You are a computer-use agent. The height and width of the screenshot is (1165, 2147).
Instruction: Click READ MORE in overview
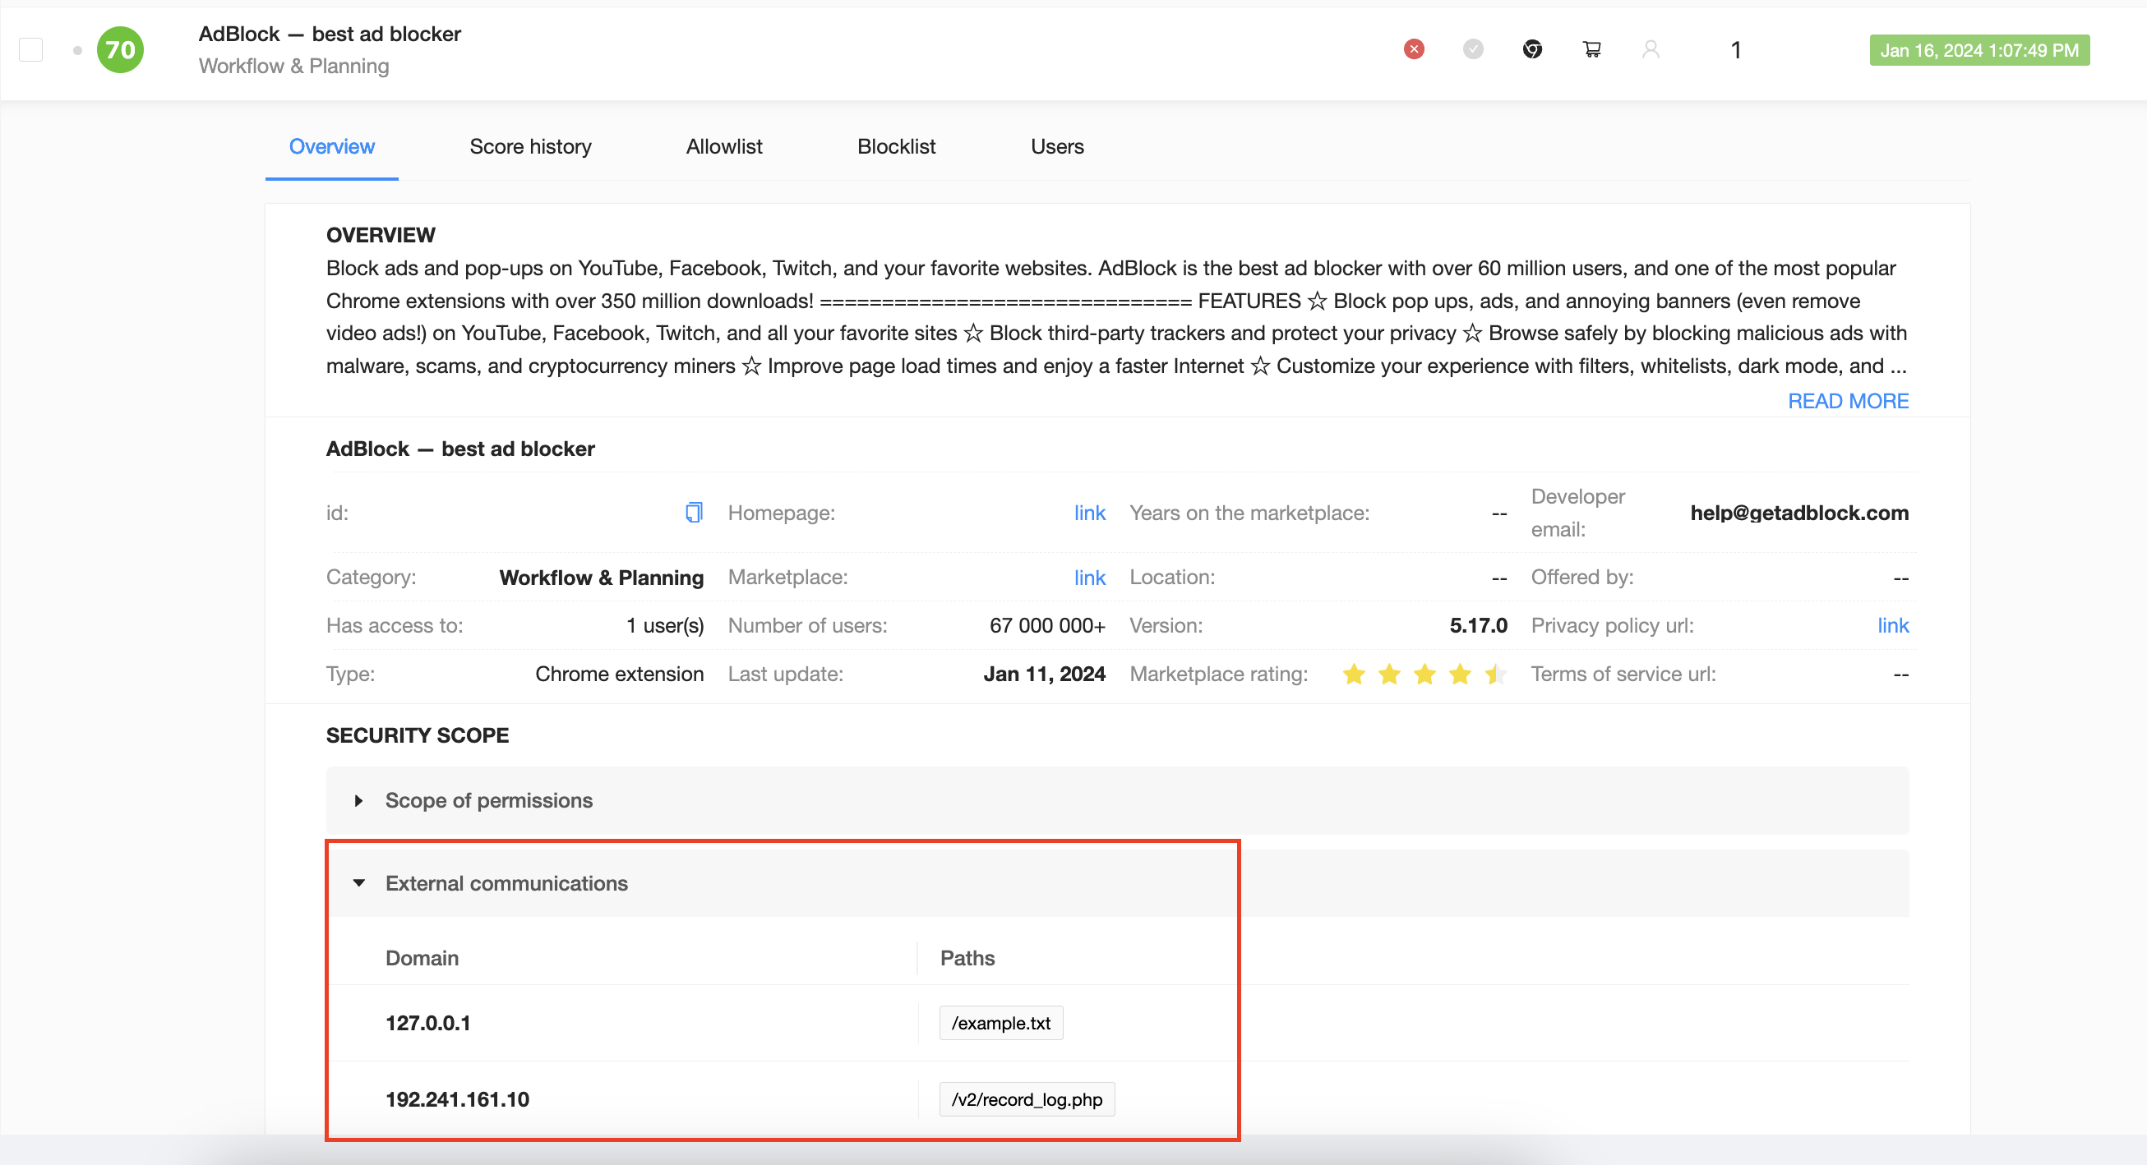pyautogui.click(x=1848, y=401)
